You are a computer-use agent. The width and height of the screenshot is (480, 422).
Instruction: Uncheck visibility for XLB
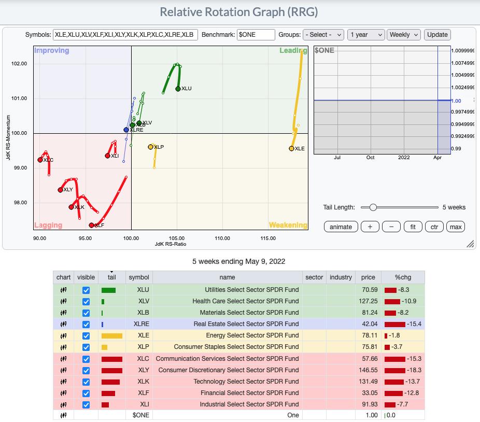tap(86, 313)
